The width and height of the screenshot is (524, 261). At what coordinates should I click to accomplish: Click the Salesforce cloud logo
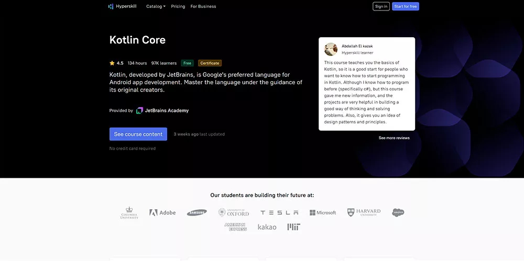point(398,212)
